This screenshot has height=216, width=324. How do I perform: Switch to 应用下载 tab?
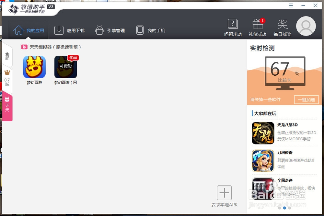(69, 30)
